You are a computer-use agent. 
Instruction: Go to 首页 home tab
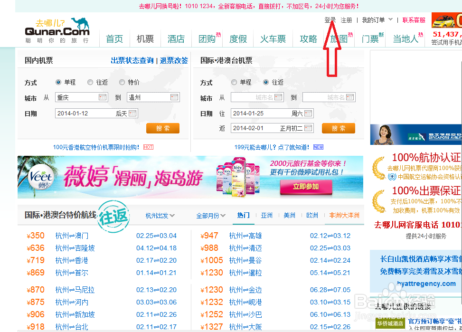[x=114, y=38]
